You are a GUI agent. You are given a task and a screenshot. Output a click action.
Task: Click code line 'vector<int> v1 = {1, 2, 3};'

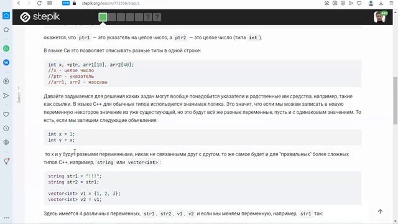click(85, 194)
